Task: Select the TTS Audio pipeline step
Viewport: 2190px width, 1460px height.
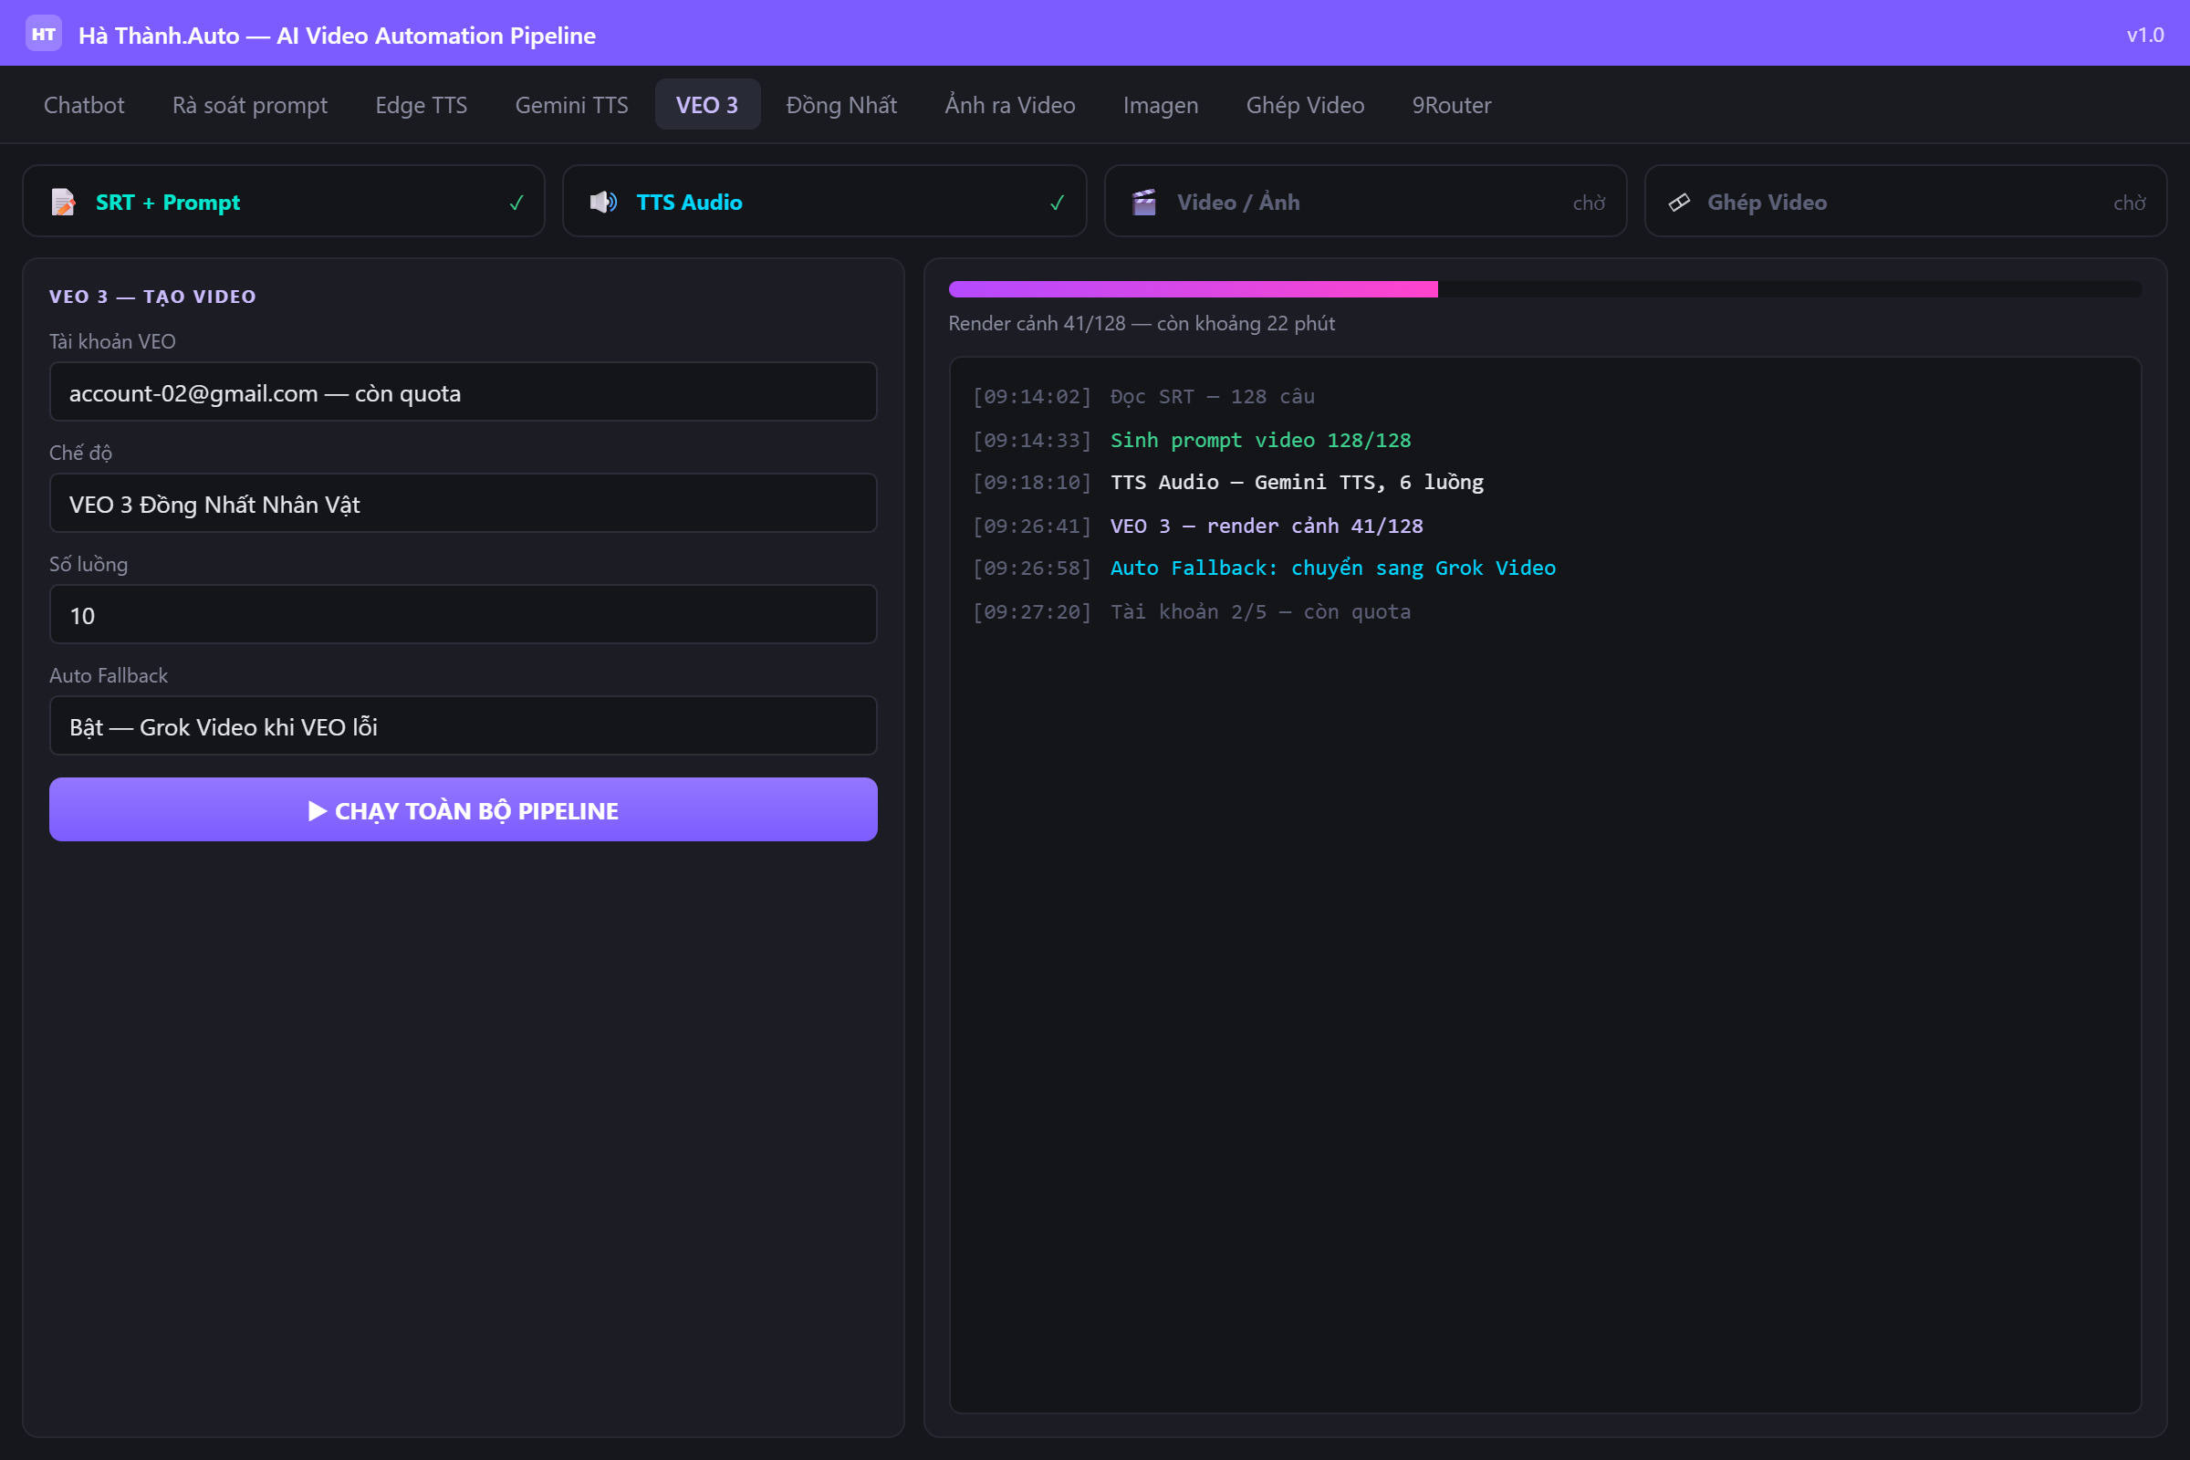Action: coord(824,201)
